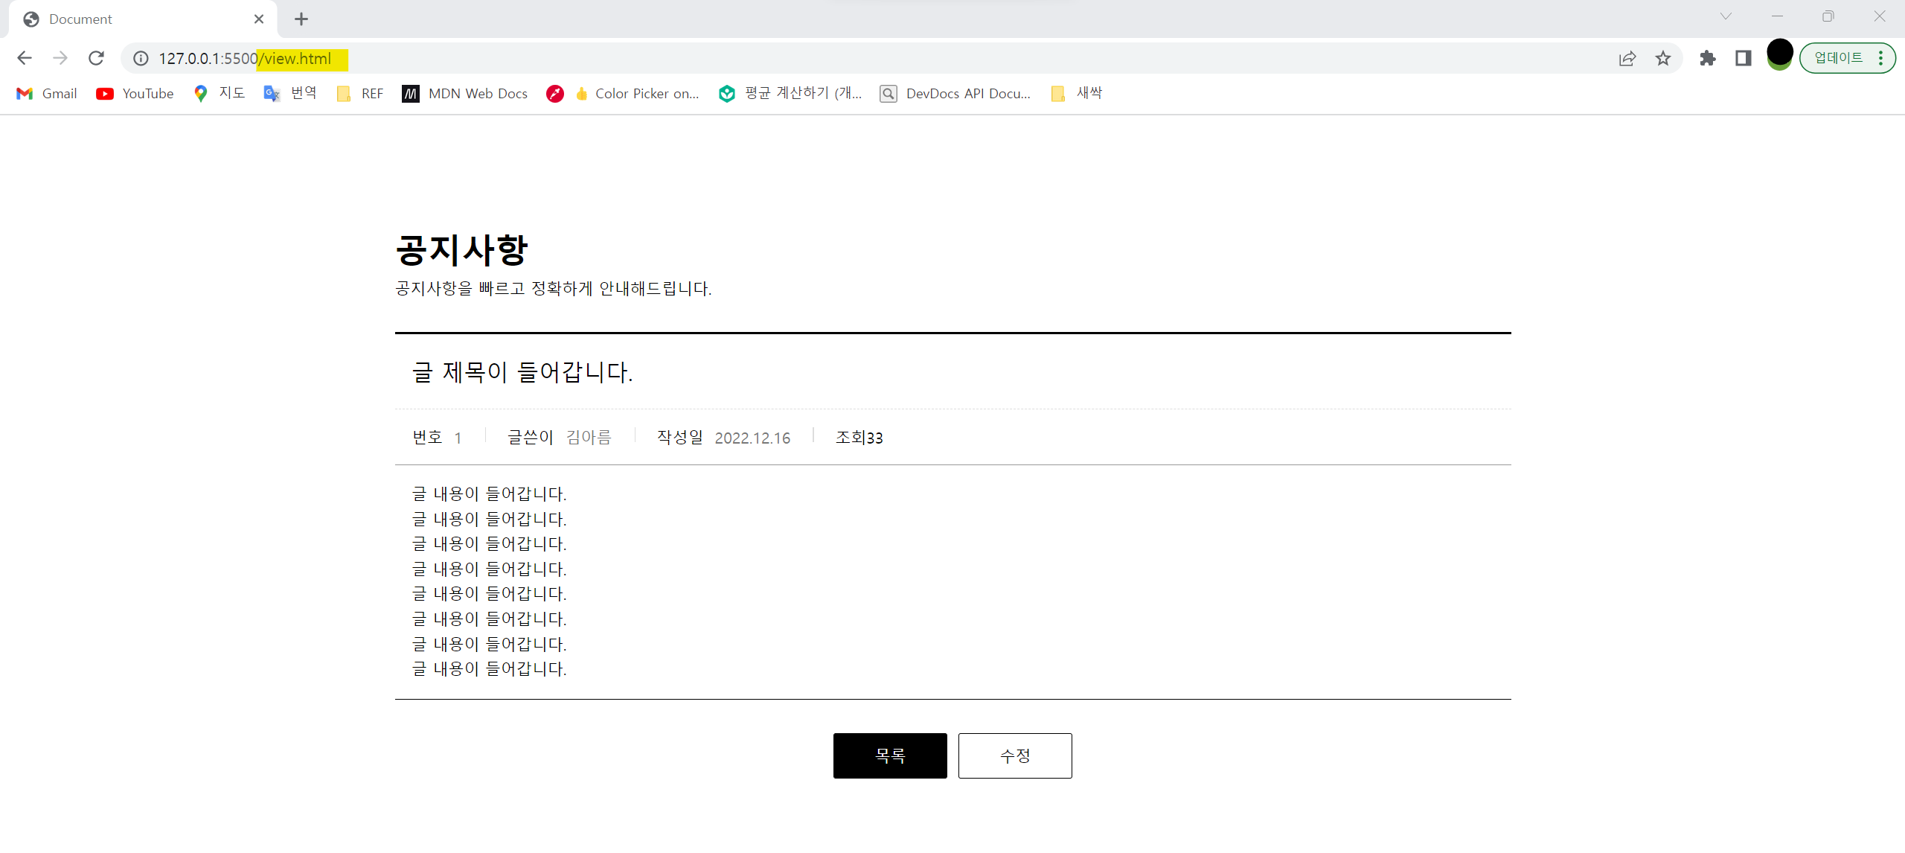1905x853 pixels.
Task: Close the Document tab
Action: pyautogui.click(x=259, y=19)
